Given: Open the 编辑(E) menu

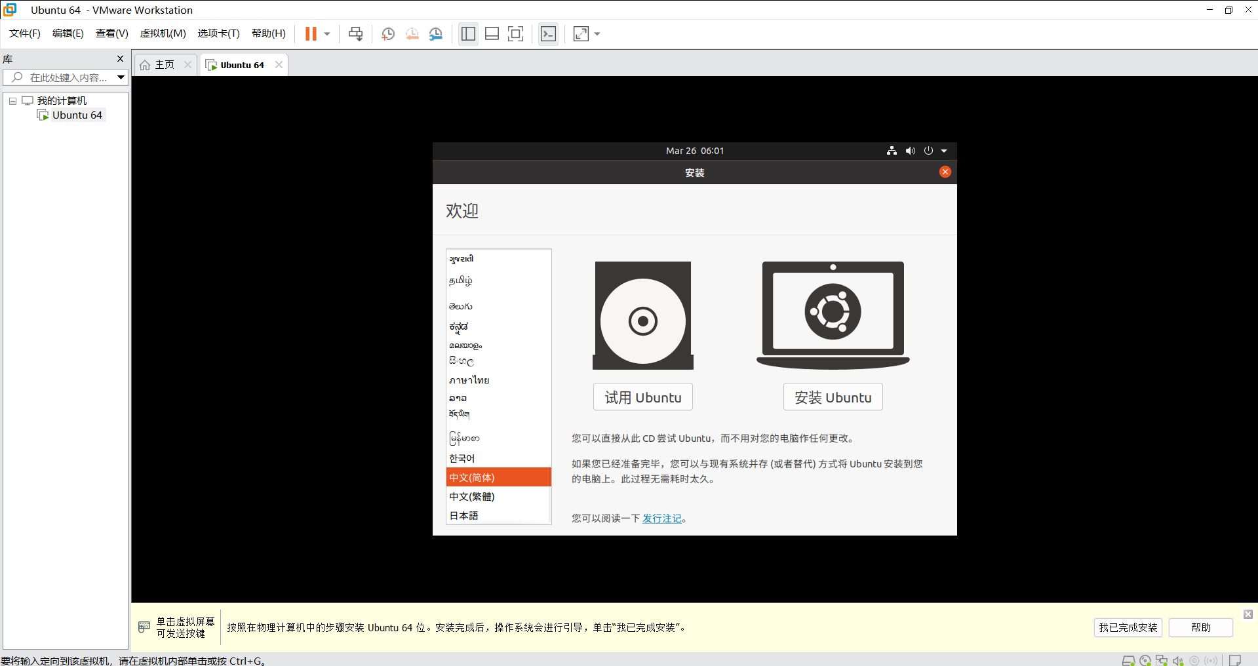Looking at the screenshot, I should coord(68,33).
